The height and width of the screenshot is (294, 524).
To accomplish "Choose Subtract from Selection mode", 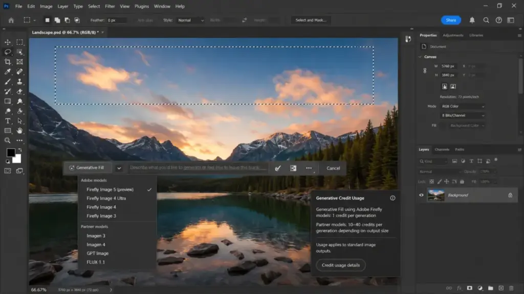I will (67, 20).
